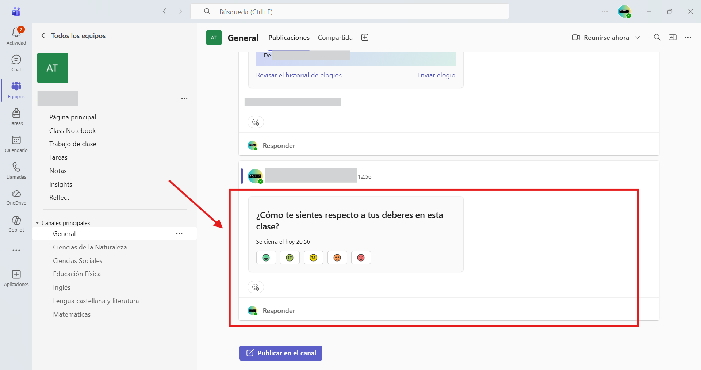Open Notas in team menu
This screenshot has width=701, height=370.
pos(58,171)
